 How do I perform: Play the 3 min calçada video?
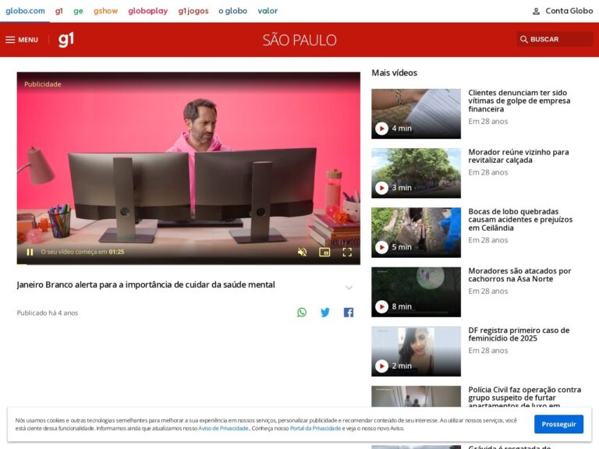381,187
